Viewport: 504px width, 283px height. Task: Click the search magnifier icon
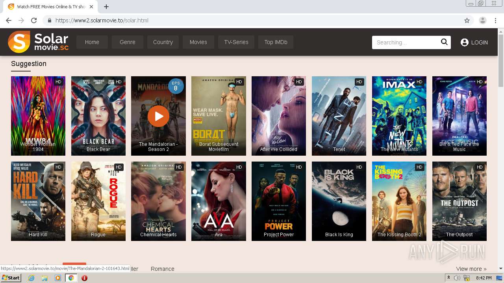444,42
